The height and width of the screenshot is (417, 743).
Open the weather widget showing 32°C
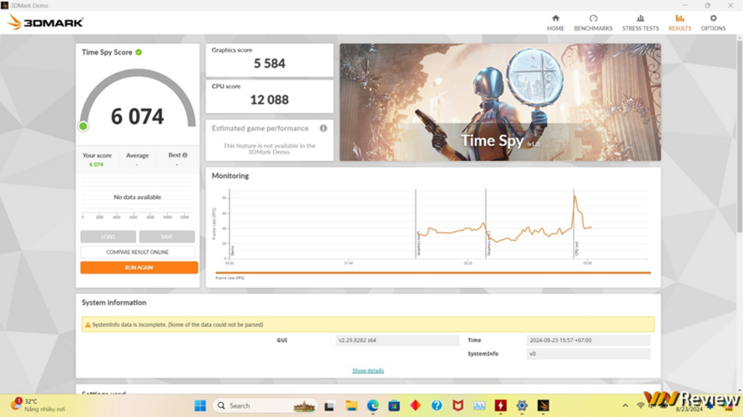pyautogui.click(x=38, y=405)
